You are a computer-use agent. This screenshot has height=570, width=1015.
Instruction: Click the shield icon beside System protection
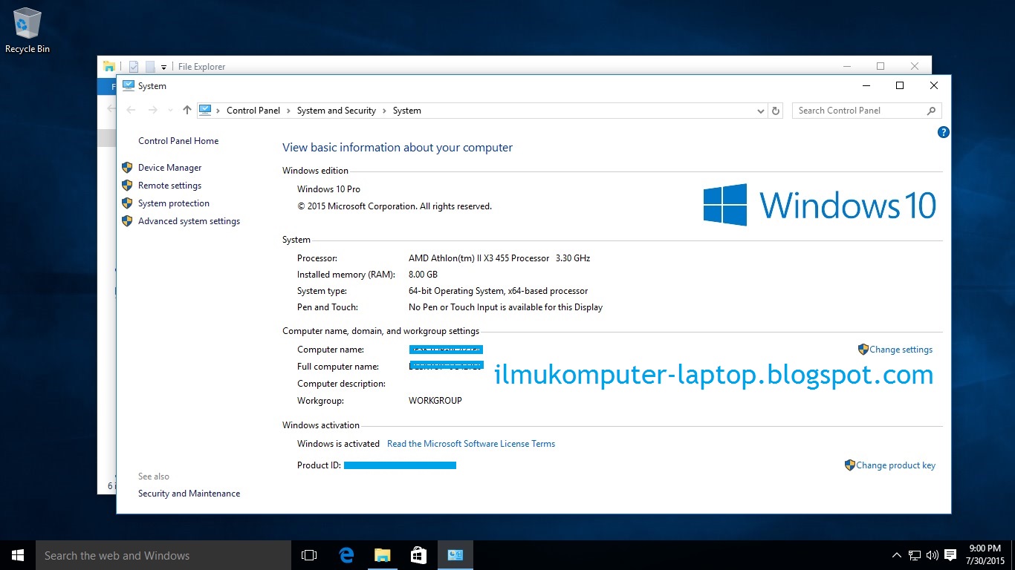127,203
